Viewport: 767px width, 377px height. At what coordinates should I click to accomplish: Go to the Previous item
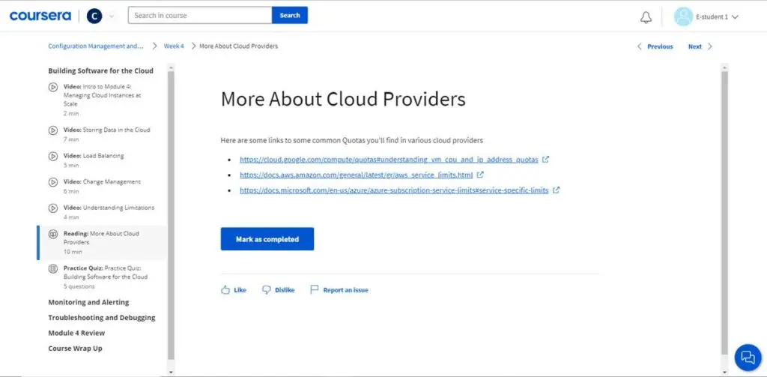point(660,46)
